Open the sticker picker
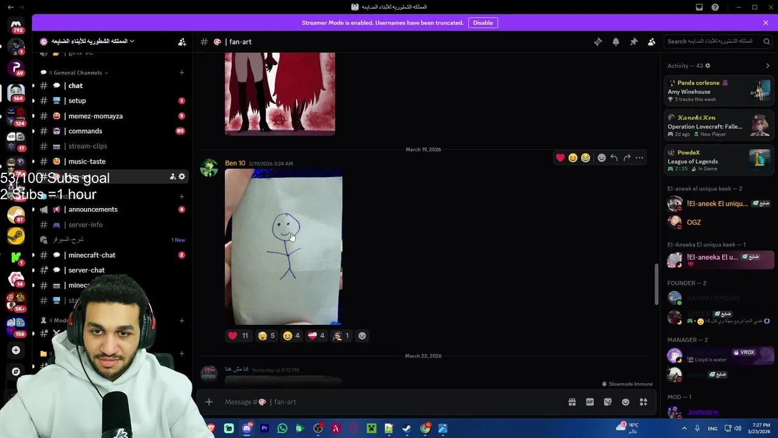This screenshot has width=778, height=438. pyautogui.click(x=608, y=402)
